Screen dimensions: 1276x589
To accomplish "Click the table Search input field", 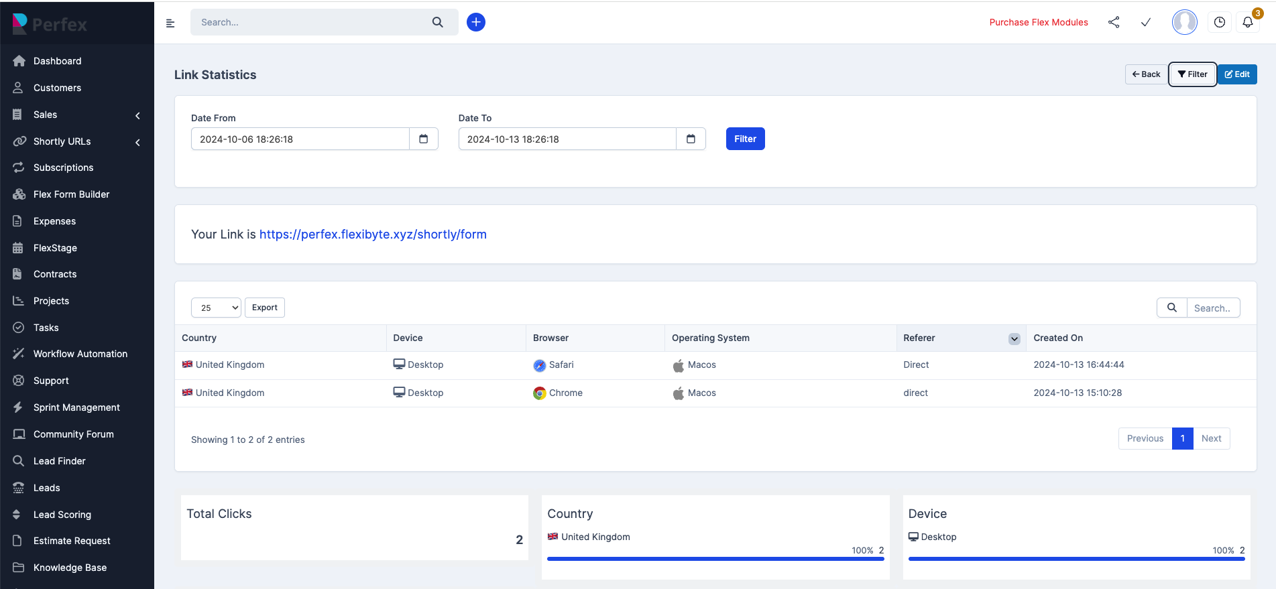I will coord(1212,308).
